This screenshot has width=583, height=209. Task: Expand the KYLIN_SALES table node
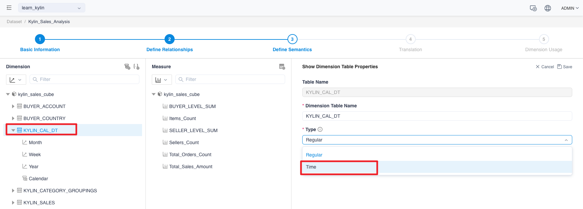[13, 203]
